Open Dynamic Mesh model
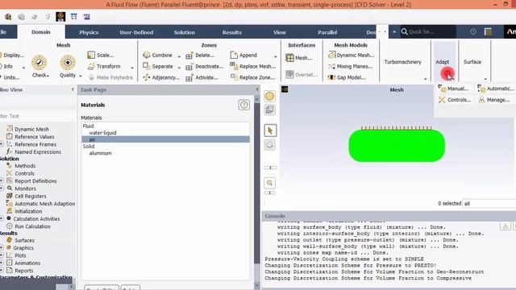 352,56
